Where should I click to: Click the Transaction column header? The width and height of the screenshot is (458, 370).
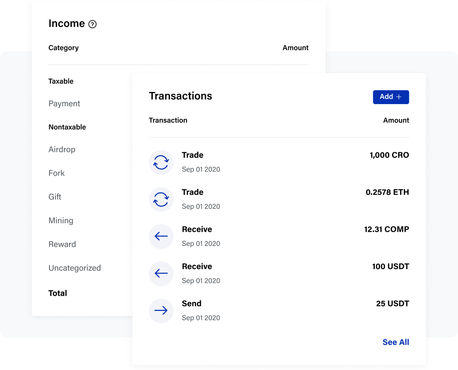[x=168, y=120]
